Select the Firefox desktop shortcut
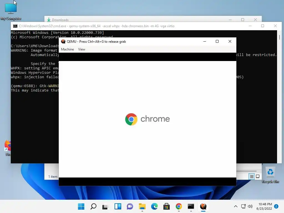 (x=8, y=148)
